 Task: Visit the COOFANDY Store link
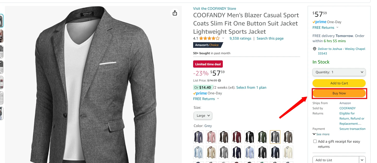coord(215,9)
